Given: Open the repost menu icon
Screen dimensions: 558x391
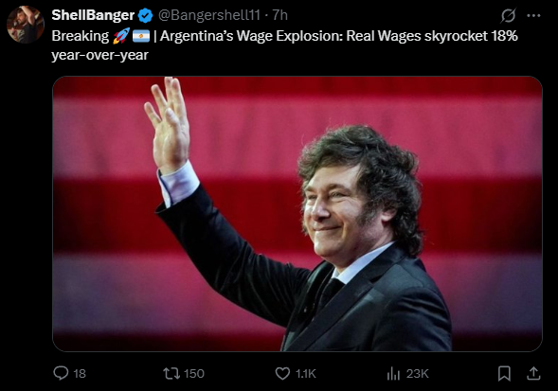Looking at the screenshot, I should pos(171,374).
